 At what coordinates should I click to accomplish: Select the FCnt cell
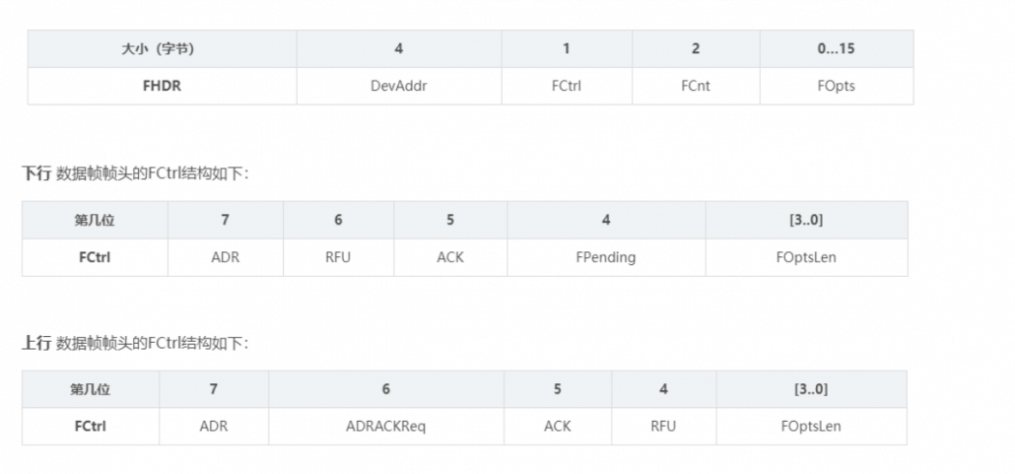coord(695,86)
